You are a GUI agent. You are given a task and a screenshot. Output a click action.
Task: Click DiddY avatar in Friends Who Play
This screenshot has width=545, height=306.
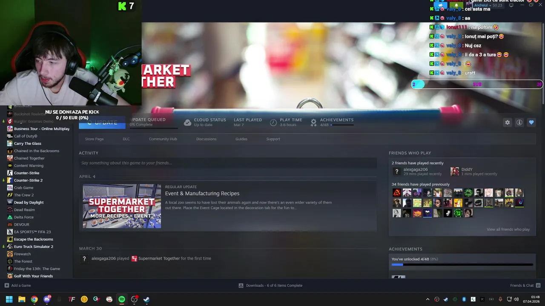coord(455,171)
